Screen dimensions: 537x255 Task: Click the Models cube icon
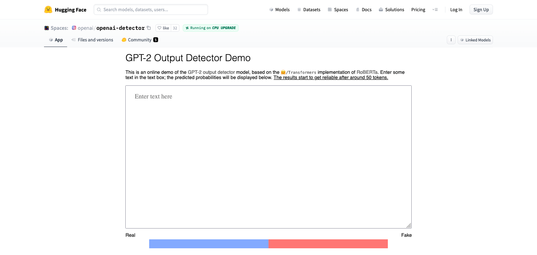click(x=271, y=10)
